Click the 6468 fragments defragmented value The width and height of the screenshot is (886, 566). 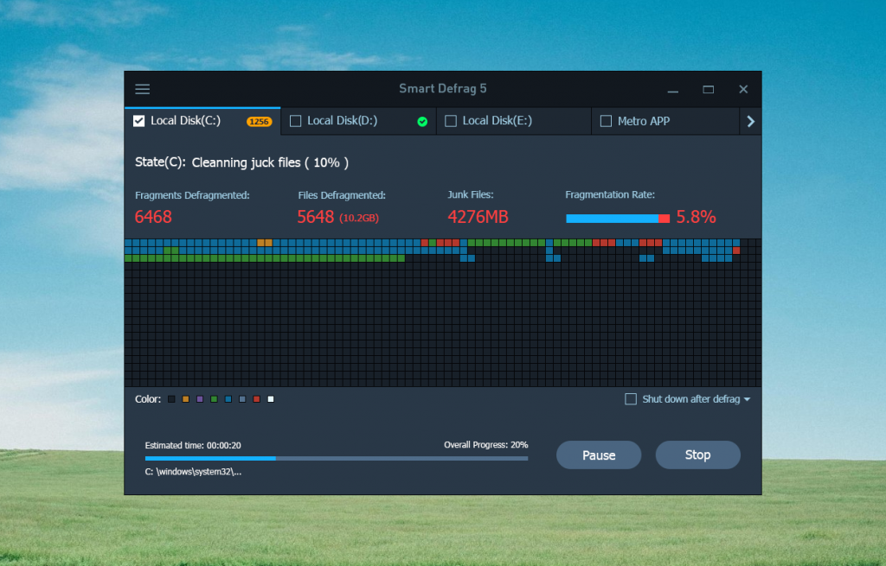(x=153, y=217)
